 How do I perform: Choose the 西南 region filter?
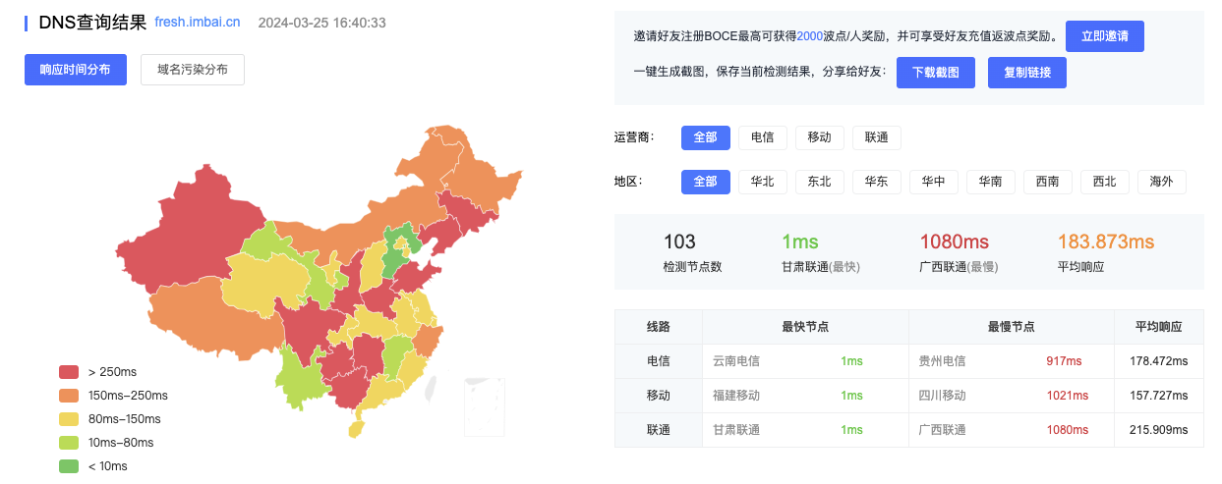(1048, 182)
